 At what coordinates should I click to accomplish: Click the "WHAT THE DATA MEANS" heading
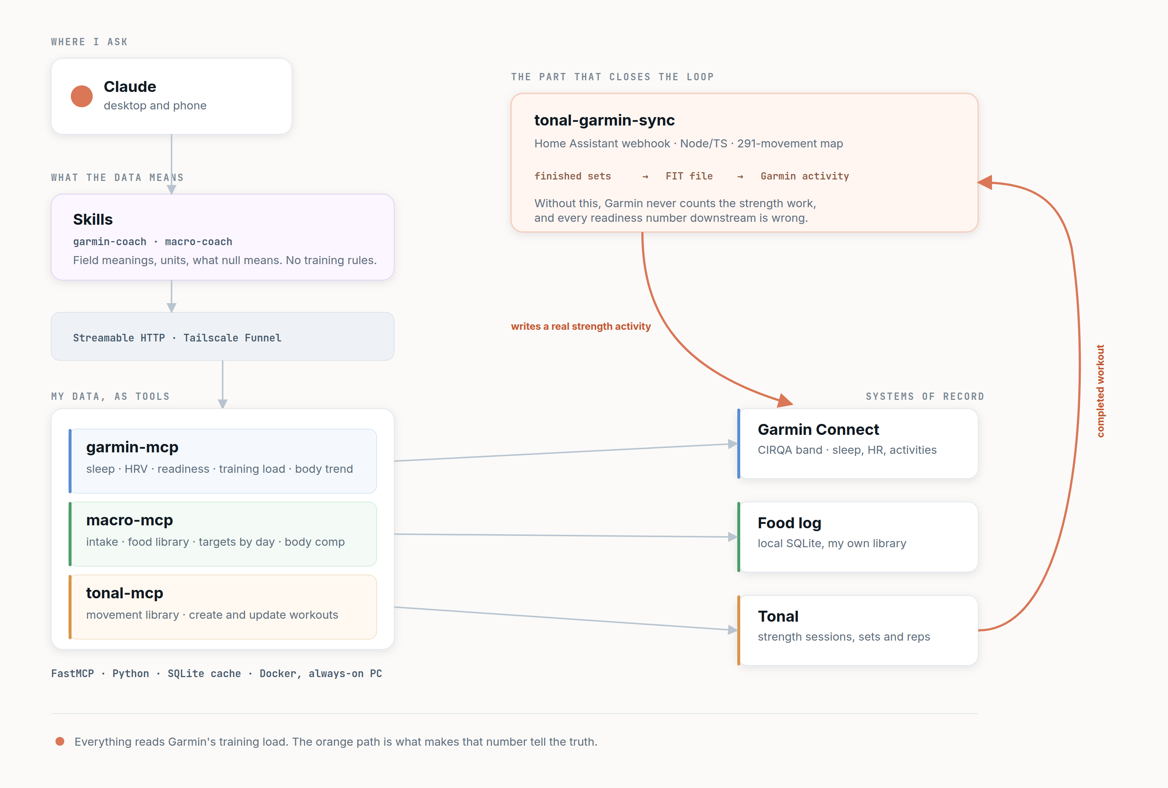pyautogui.click(x=117, y=177)
